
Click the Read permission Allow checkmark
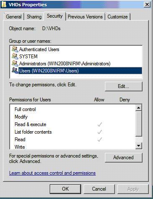click(99, 140)
